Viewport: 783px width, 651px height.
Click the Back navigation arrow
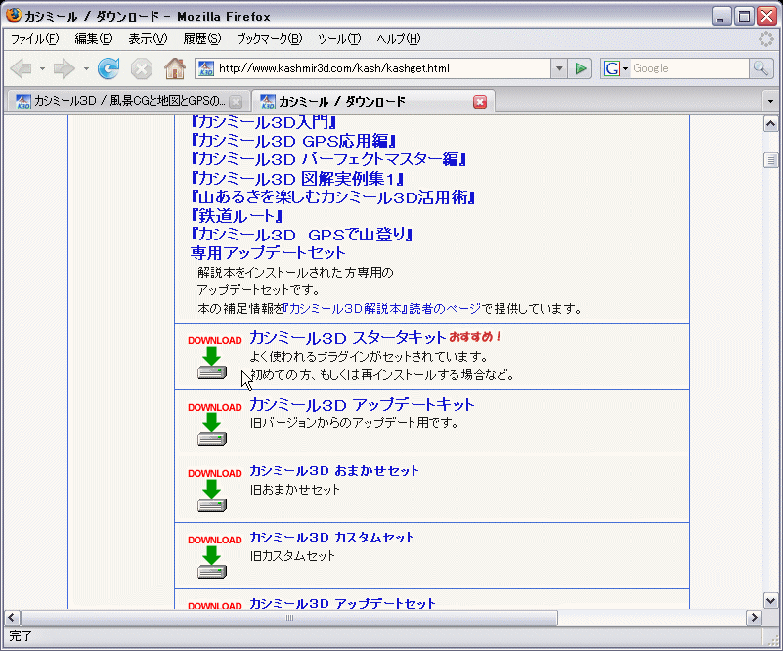point(21,68)
